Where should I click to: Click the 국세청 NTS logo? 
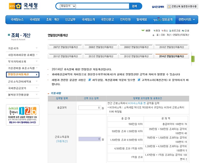(25, 6)
